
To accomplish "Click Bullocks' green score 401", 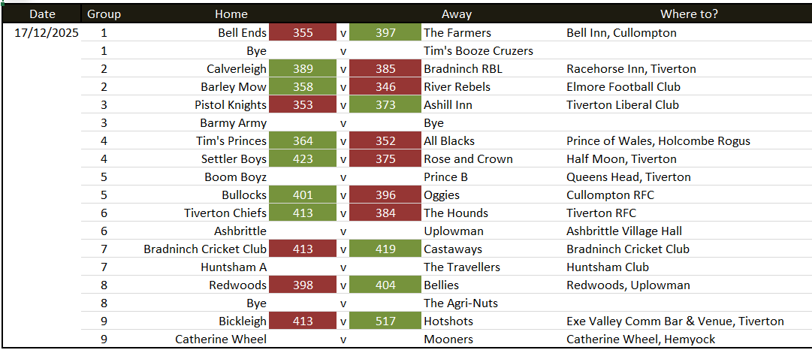I will (303, 195).
